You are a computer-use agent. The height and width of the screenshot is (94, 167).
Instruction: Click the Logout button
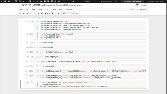pos(145,5)
